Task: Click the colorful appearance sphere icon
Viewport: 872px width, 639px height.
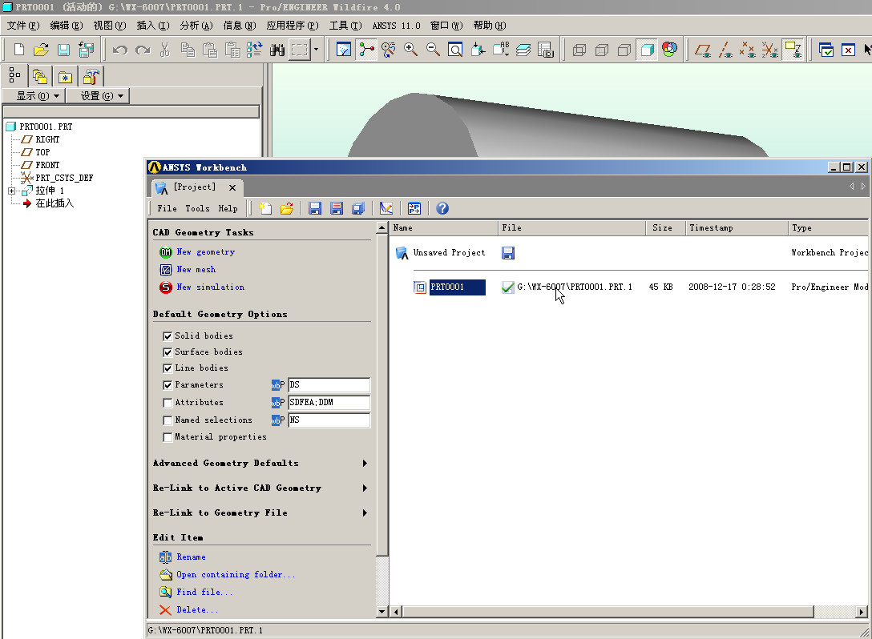Action: tap(669, 50)
